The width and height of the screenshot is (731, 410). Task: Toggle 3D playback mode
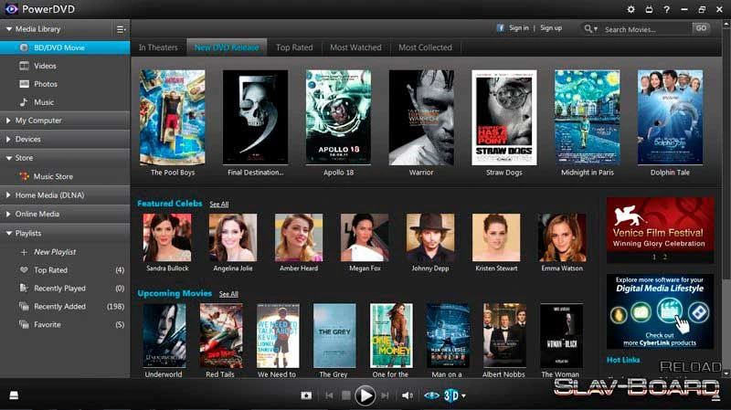450,395
